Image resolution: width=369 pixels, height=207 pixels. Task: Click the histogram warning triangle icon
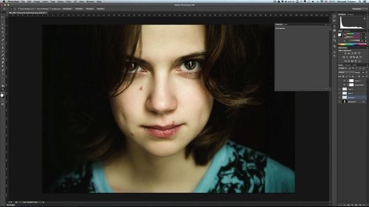click(x=364, y=18)
